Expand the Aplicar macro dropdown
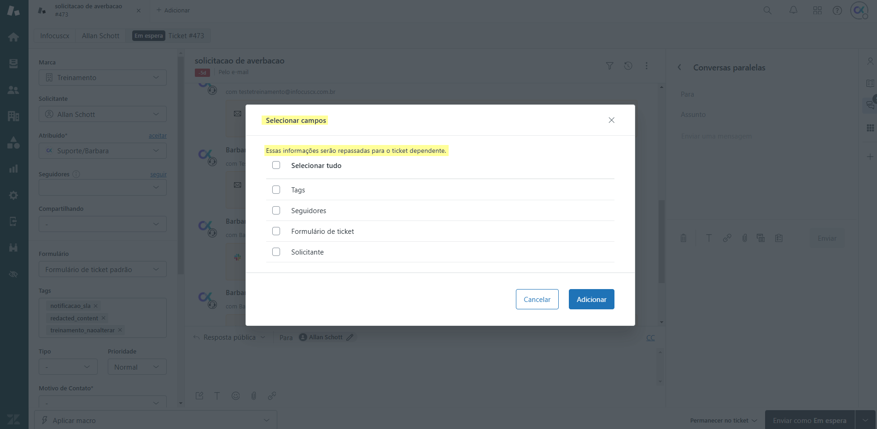The width and height of the screenshot is (877, 429). pos(156,420)
